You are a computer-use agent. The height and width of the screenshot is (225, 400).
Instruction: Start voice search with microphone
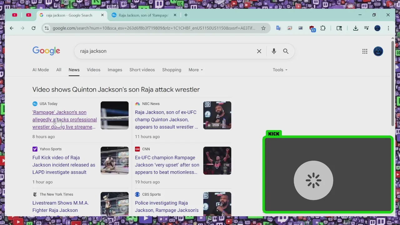tap(274, 51)
